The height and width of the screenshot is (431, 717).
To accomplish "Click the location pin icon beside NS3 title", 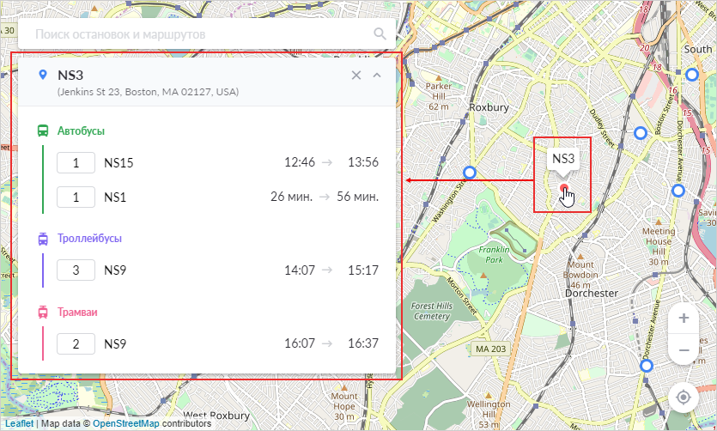I will click(x=42, y=76).
